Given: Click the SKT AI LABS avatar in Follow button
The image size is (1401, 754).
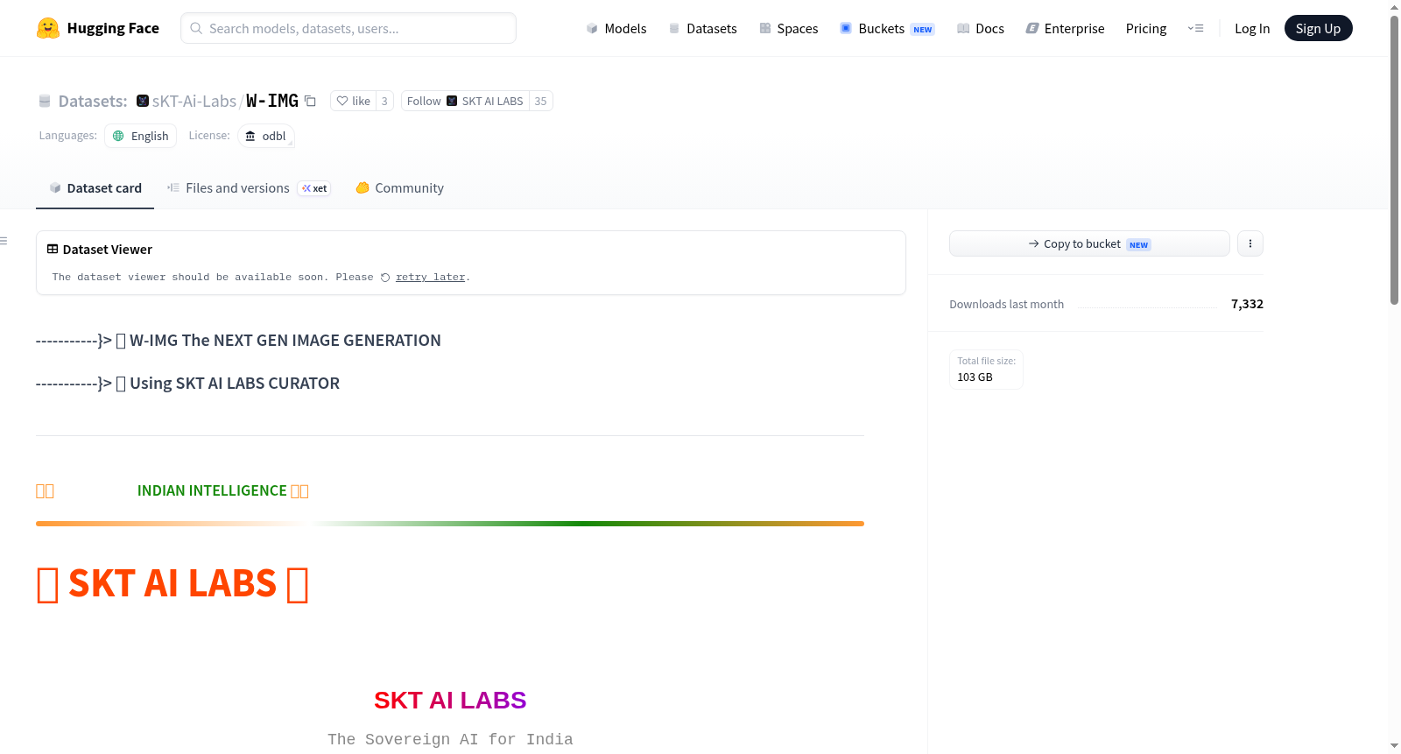Looking at the screenshot, I should coord(452,101).
